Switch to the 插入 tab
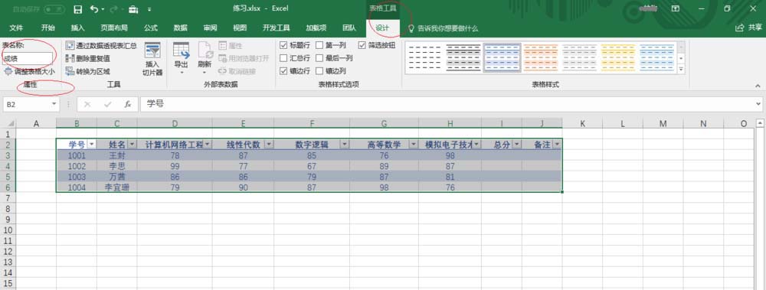Viewport: 766px width, 290px height. tap(77, 28)
